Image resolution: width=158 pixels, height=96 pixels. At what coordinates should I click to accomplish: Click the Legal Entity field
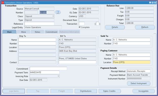(43, 27)
